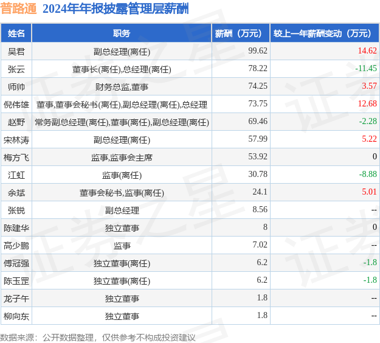This screenshot has width=380, height=343.
Task: Click position 财务总监,董事
Action: point(122,87)
